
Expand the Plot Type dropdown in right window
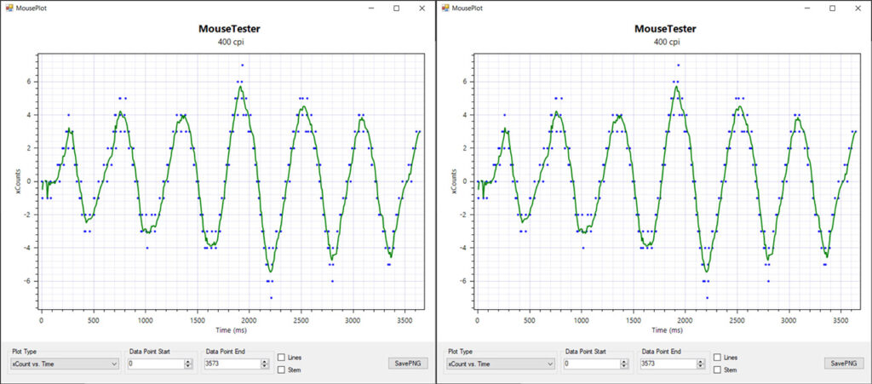coord(500,364)
